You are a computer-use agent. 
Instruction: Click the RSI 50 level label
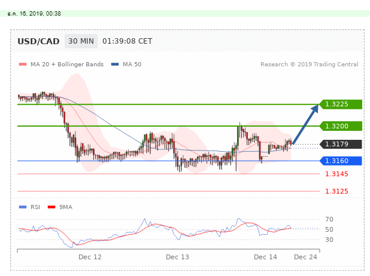coord(329,229)
